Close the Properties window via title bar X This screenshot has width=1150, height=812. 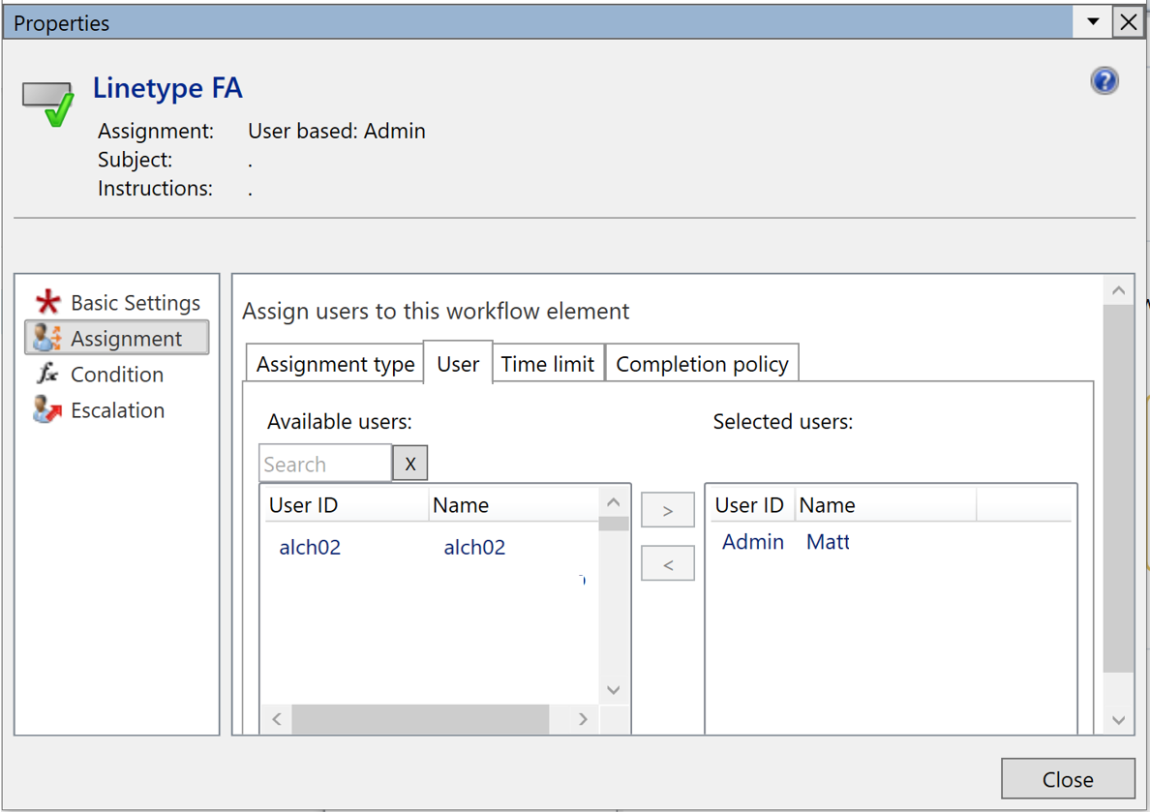1129,22
